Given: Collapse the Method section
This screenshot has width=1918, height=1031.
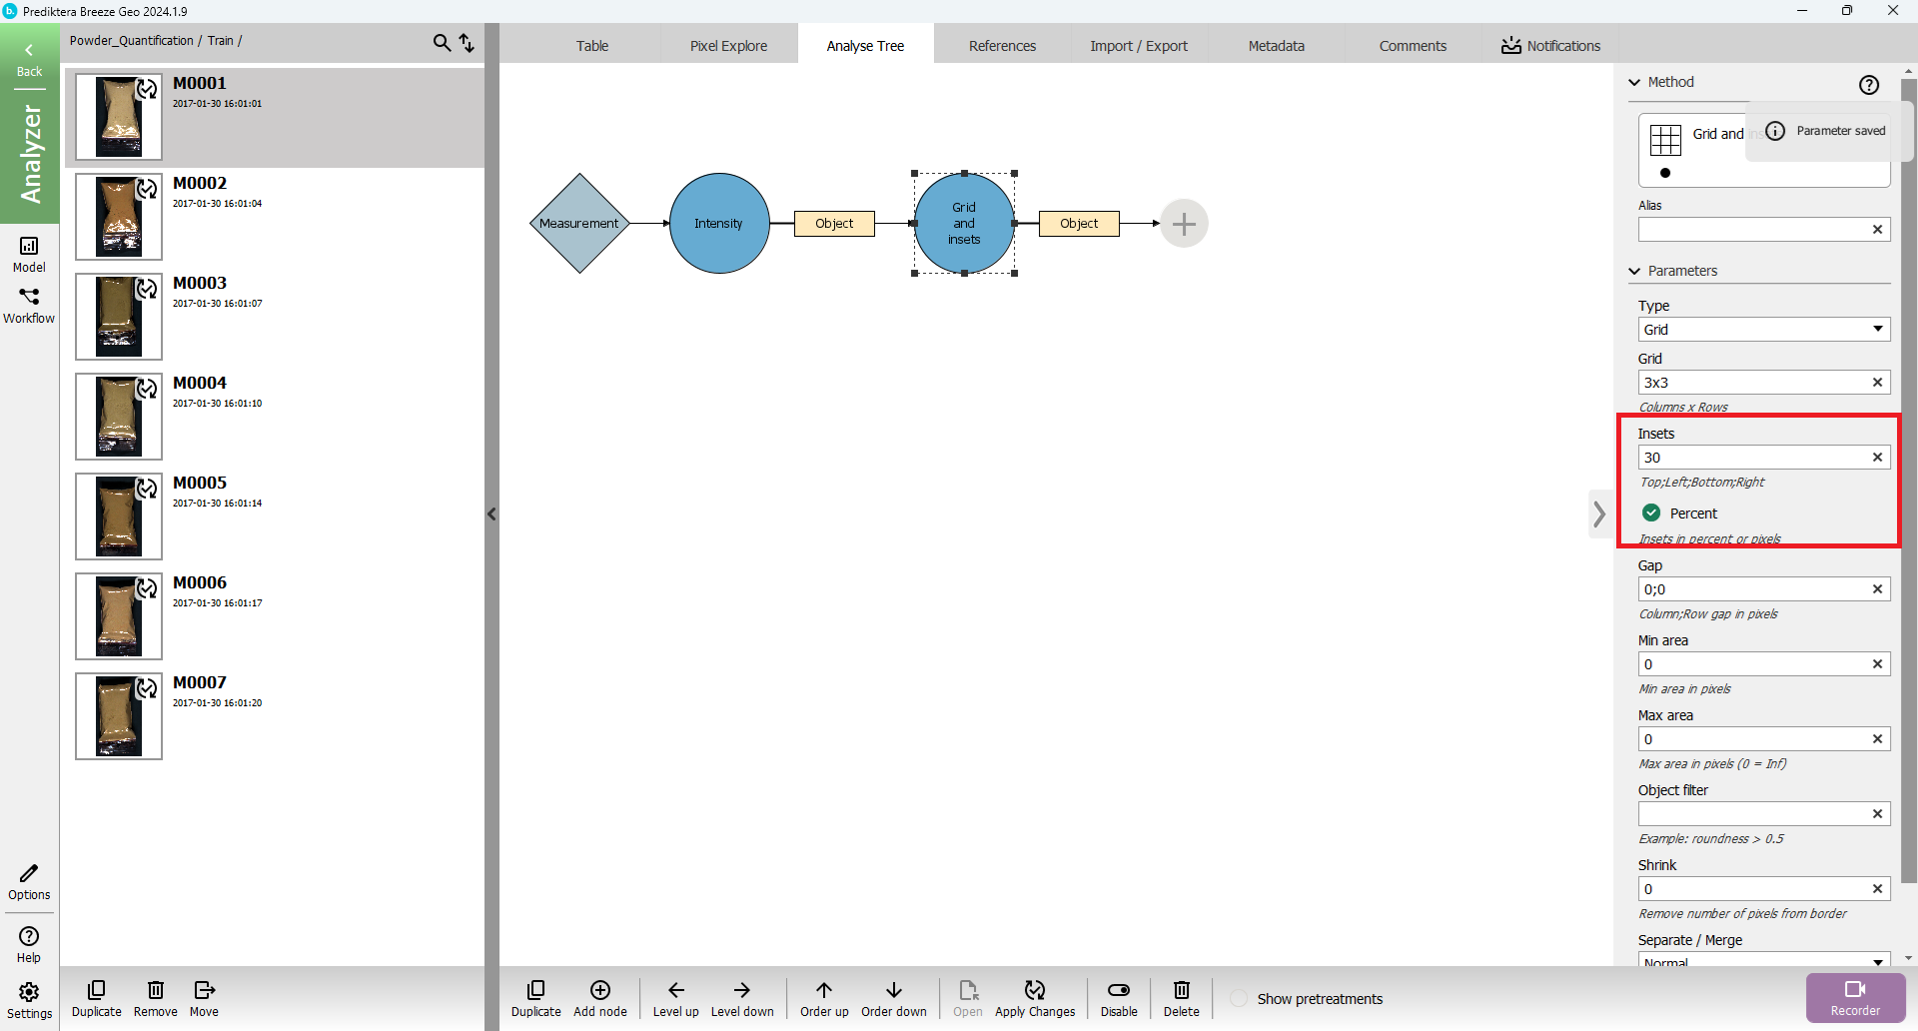Looking at the screenshot, I should [1635, 82].
